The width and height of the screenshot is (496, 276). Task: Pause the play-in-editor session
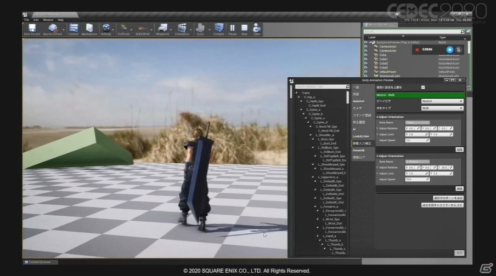232,30
